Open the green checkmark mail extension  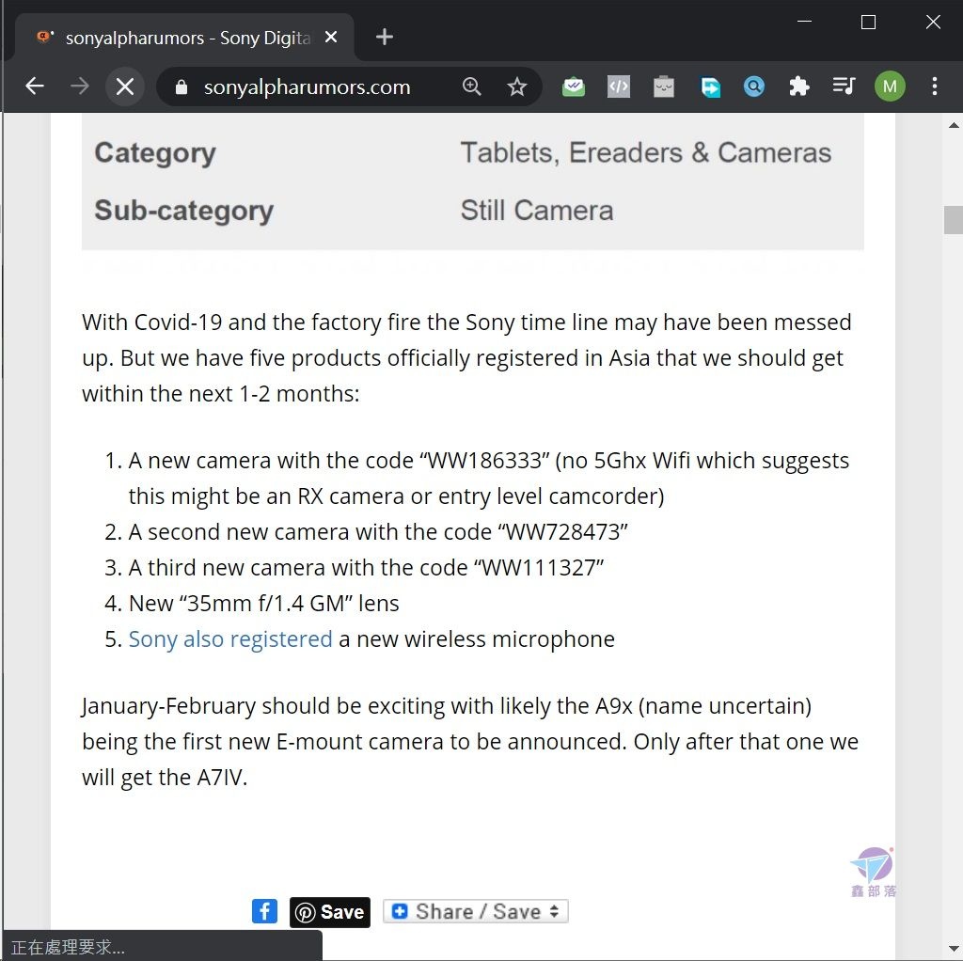[574, 87]
